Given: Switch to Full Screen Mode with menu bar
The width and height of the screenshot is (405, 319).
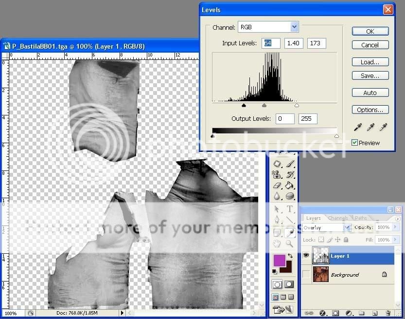Looking at the screenshot, I should click(283, 297).
